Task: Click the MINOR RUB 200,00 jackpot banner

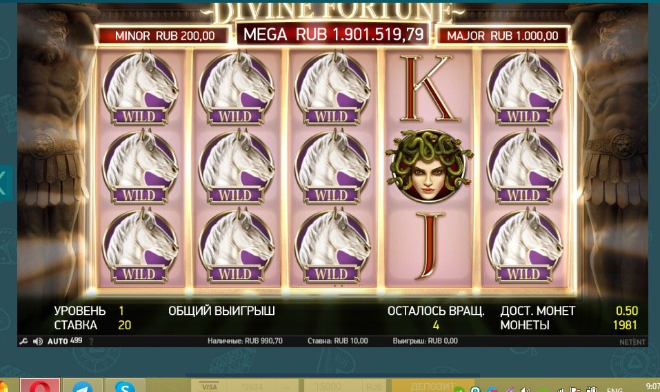Action: (x=165, y=36)
